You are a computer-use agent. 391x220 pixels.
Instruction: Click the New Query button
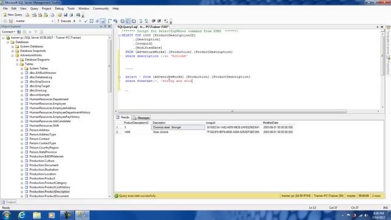(x=12, y=15)
